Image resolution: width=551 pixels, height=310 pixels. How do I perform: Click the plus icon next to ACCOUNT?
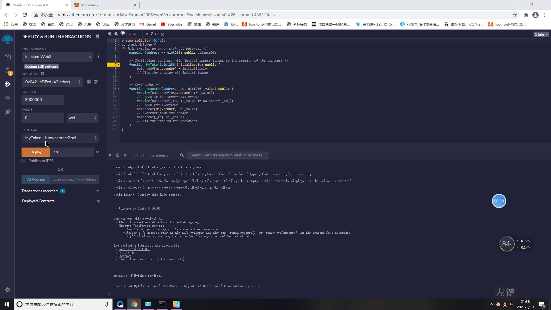point(42,74)
